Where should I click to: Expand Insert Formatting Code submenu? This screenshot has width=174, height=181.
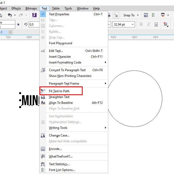point(74,62)
